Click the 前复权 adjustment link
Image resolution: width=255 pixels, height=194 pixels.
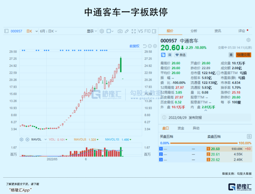point(134,46)
